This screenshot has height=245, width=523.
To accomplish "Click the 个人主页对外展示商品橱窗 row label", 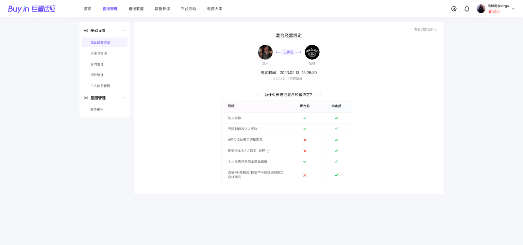I will tap(247, 161).
